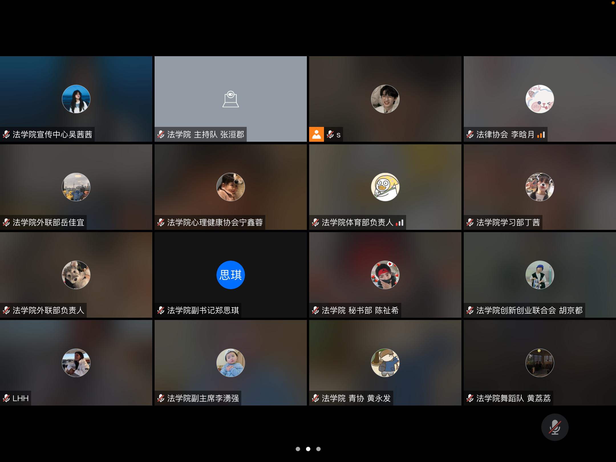Click the dog avatar of 法学院外联部负责人
Viewport: 616px width, 462px height.
76,275
